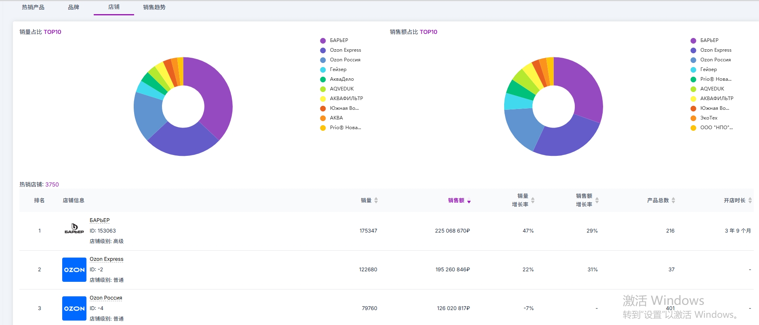This screenshot has width=759, height=325.
Task: Toggle БАРЬЕР legend entry in 销售额占比 chart
Action: tap(704, 40)
